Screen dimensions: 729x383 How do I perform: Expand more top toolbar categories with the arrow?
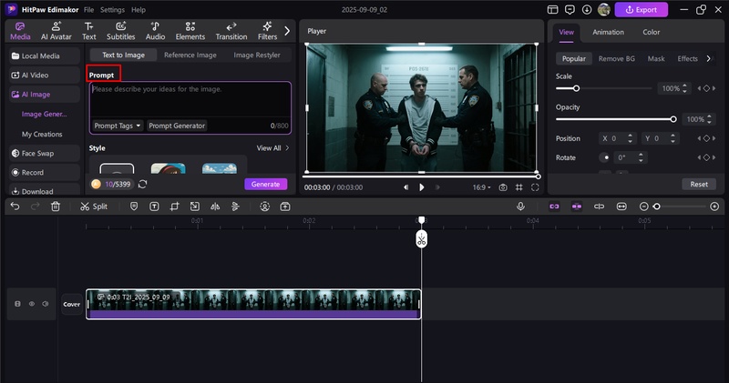[x=287, y=31]
